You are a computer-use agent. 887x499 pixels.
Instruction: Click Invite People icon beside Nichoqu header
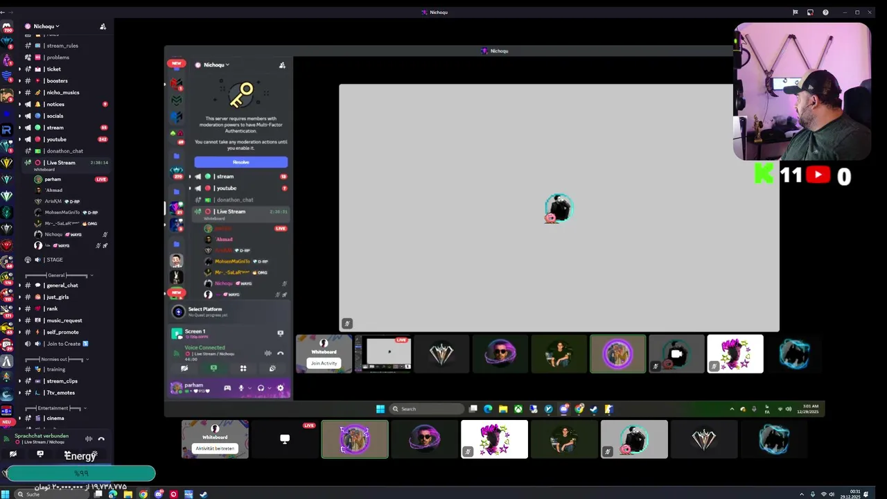[x=103, y=26]
